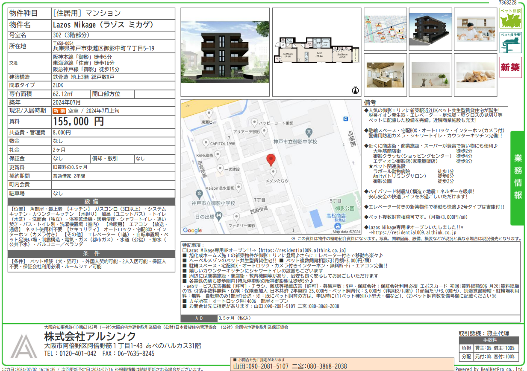Click the green ペット相談 dog icon

coord(510,18)
